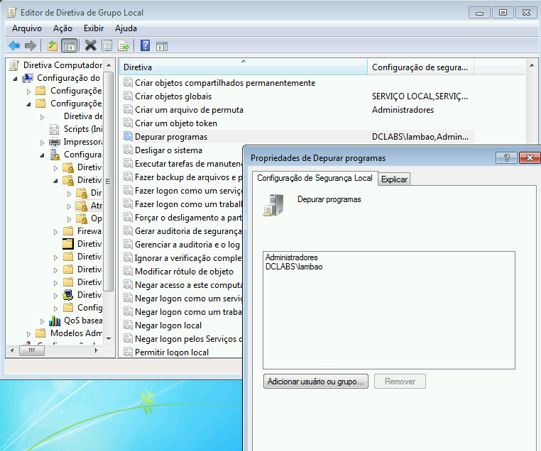Open the Arquivo menu
Image resolution: width=541 pixels, height=451 pixels.
(x=27, y=28)
